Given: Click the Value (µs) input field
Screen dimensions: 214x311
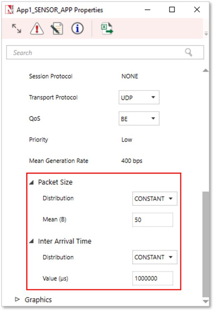Looking at the screenshot, I should 153,279.
